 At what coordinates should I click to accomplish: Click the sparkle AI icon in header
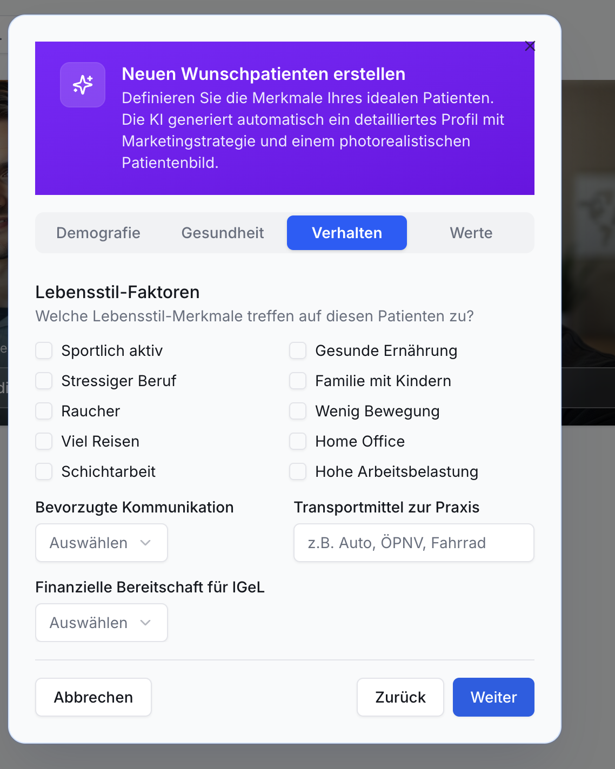(83, 85)
